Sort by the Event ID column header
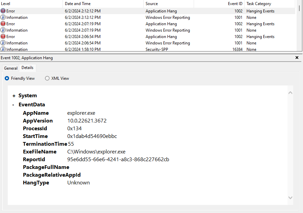 pos(219,4)
